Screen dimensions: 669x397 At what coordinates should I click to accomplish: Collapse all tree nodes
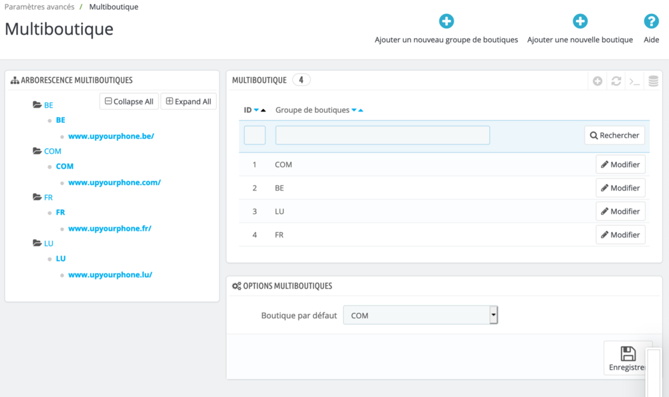129,101
